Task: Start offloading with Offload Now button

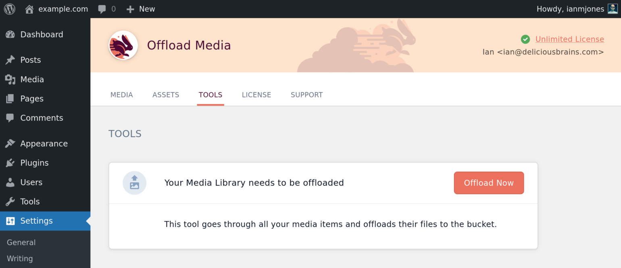Action: [x=489, y=183]
